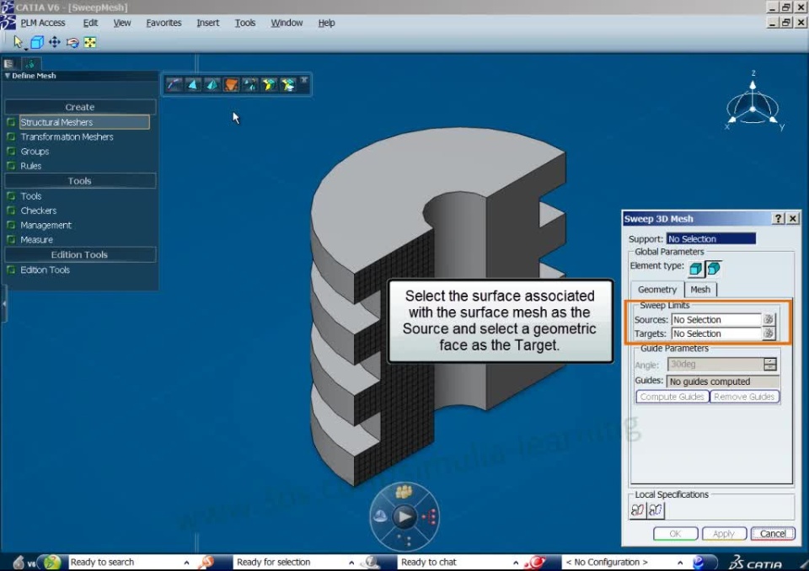Click the OK button
The height and width of the screenshot is (571, 809).
[675, 533]
